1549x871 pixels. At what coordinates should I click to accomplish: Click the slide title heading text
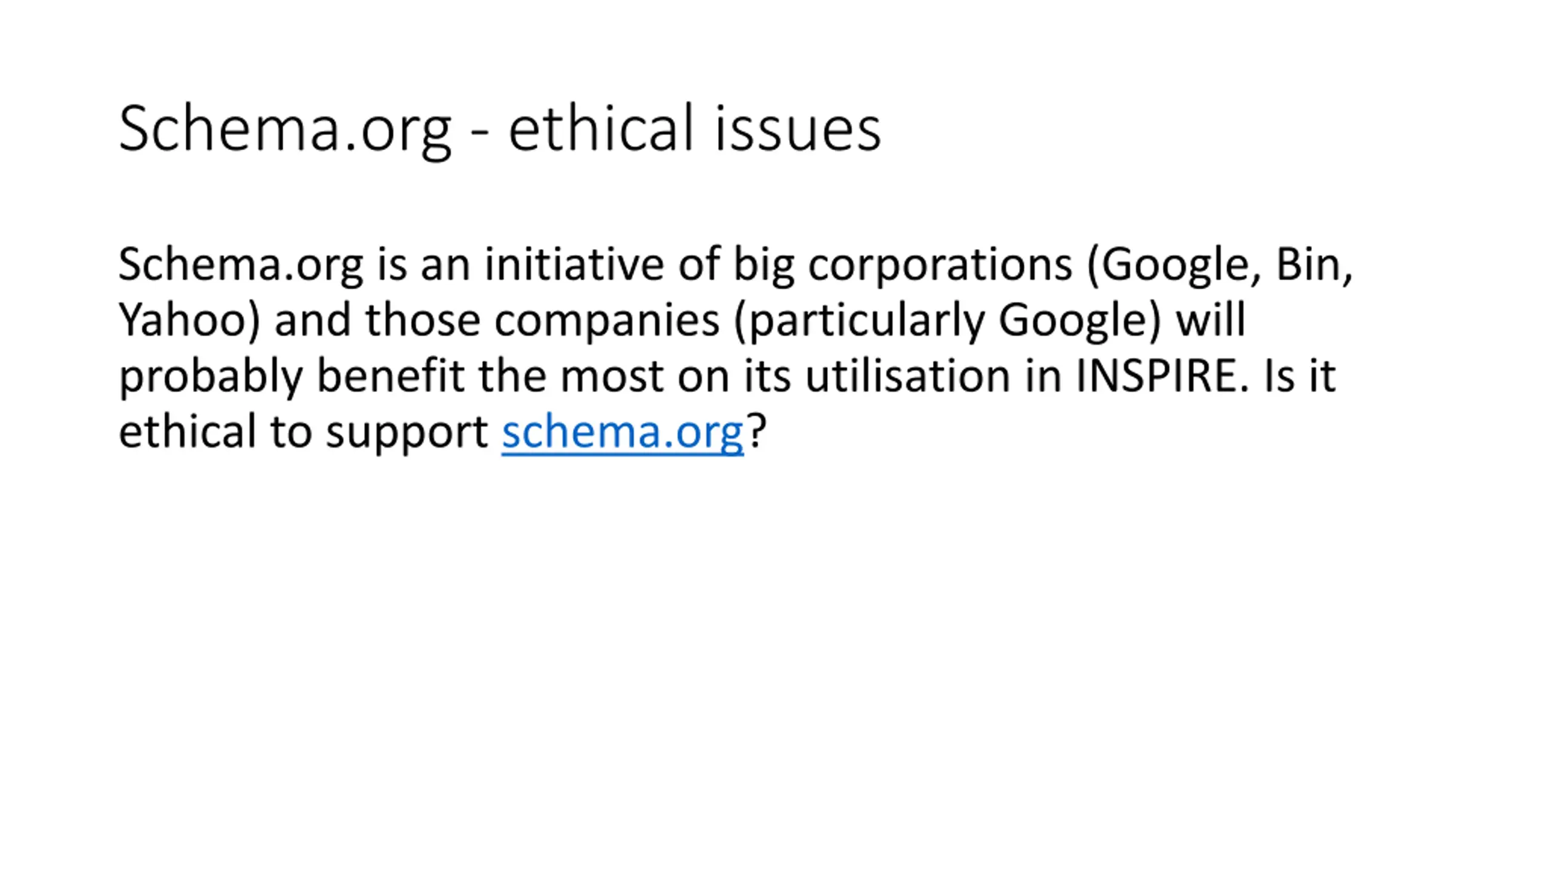coord(499,129)
